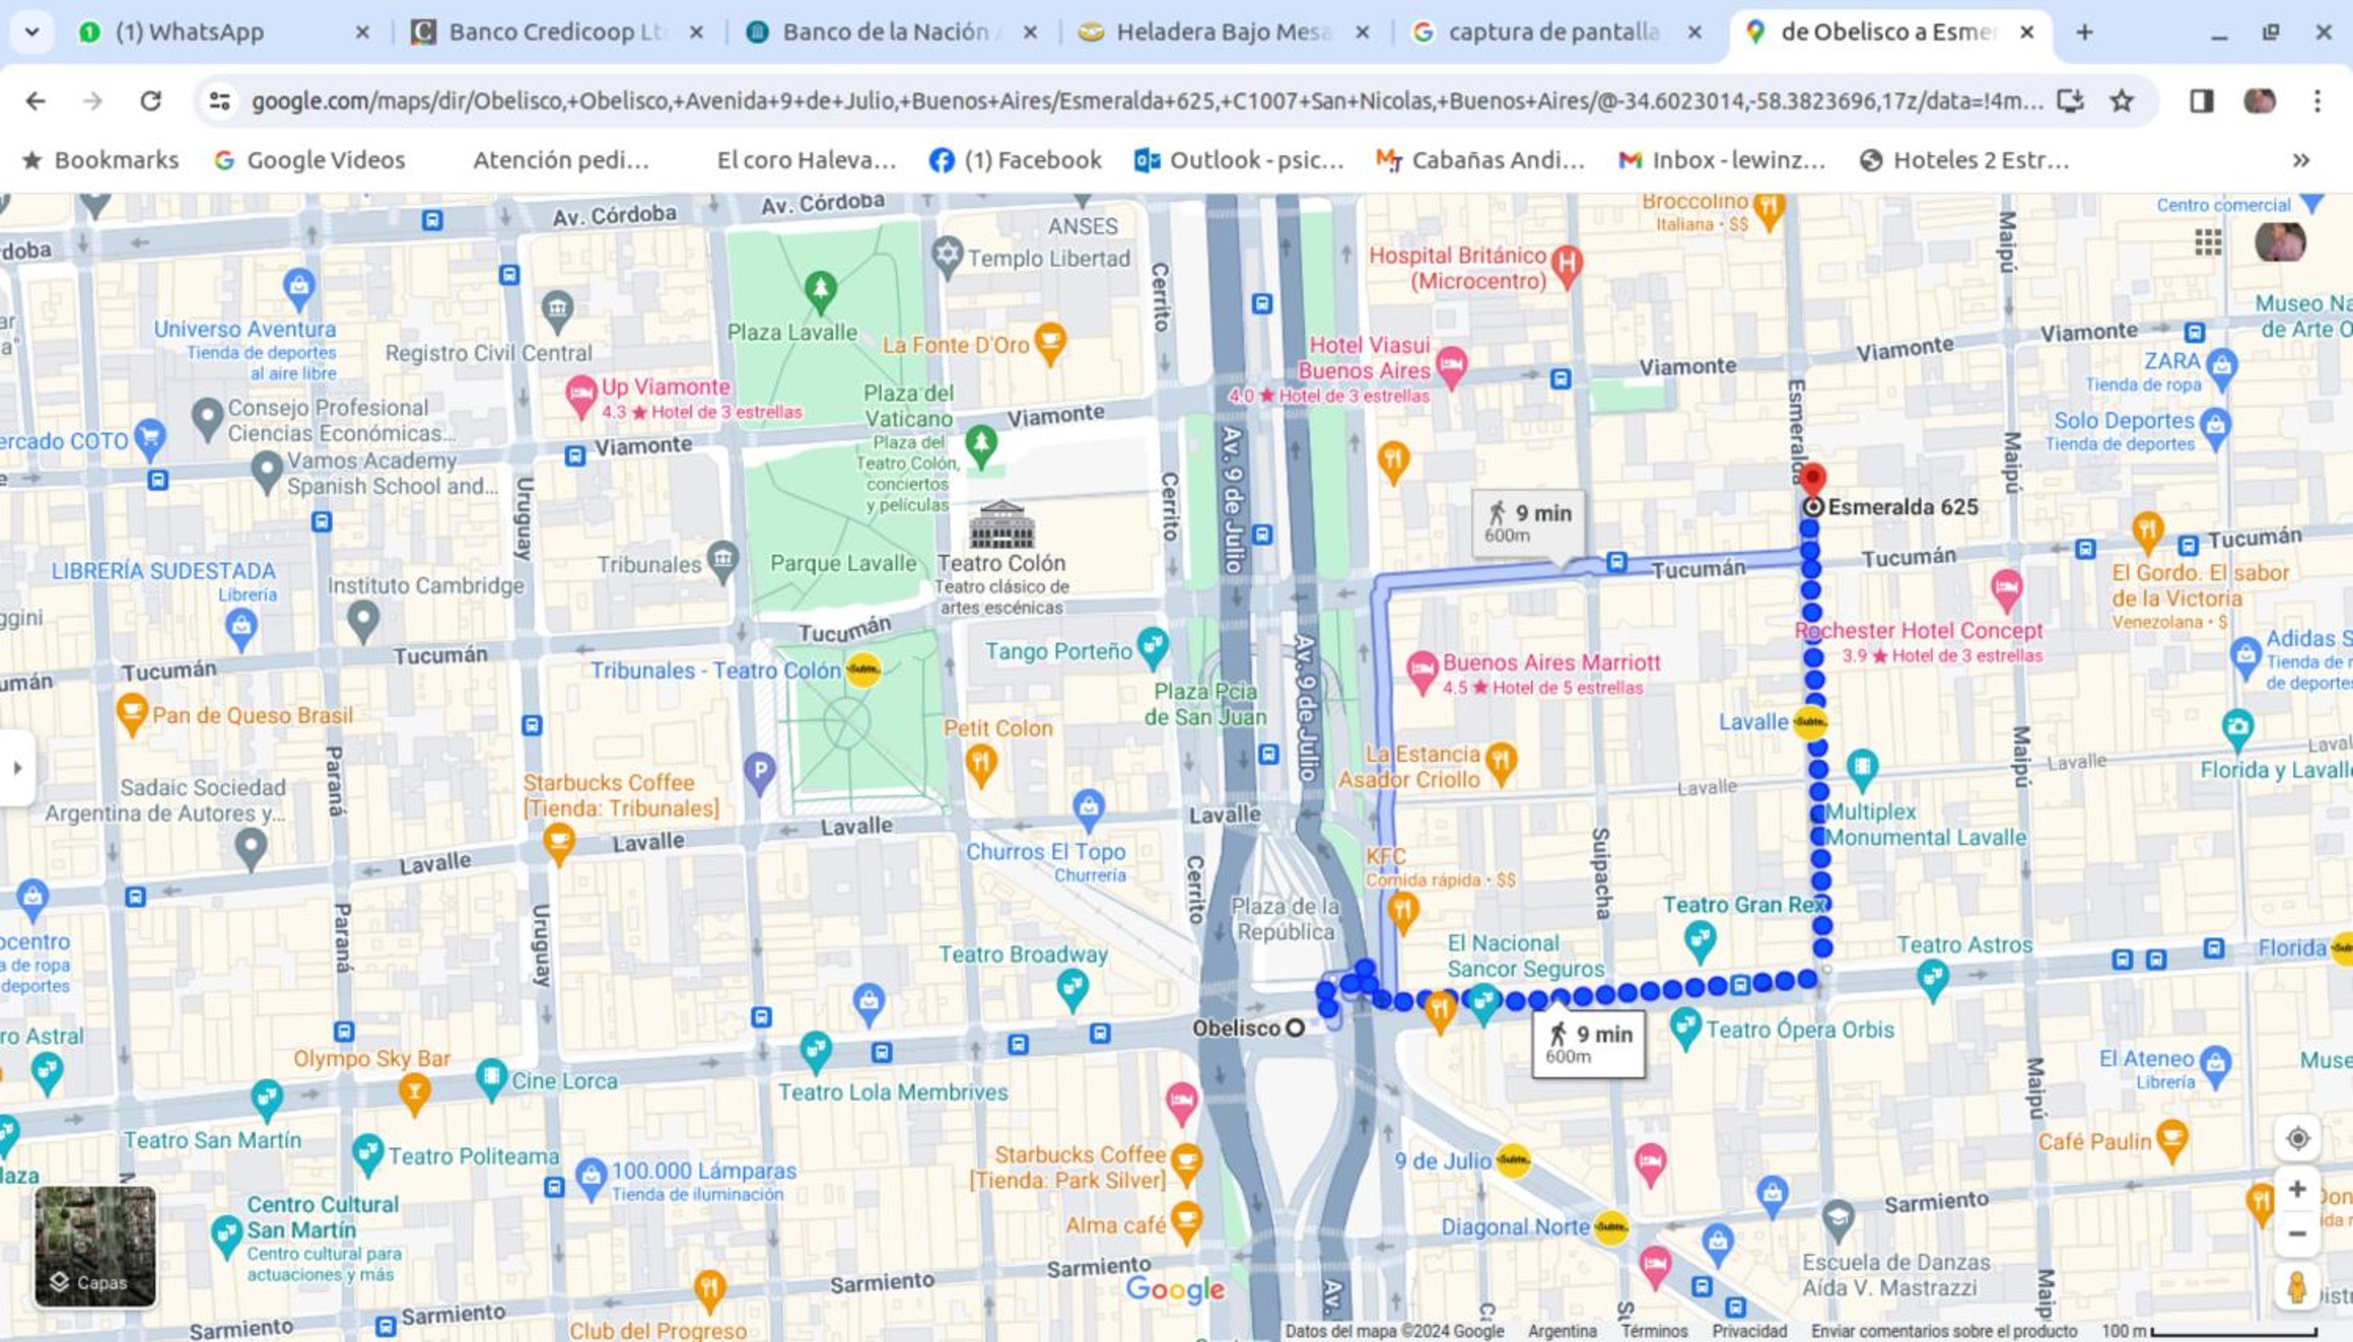Open the Hoteles 2 Estr bookmark
Screen dimensions: 2353x1342
1965,160
